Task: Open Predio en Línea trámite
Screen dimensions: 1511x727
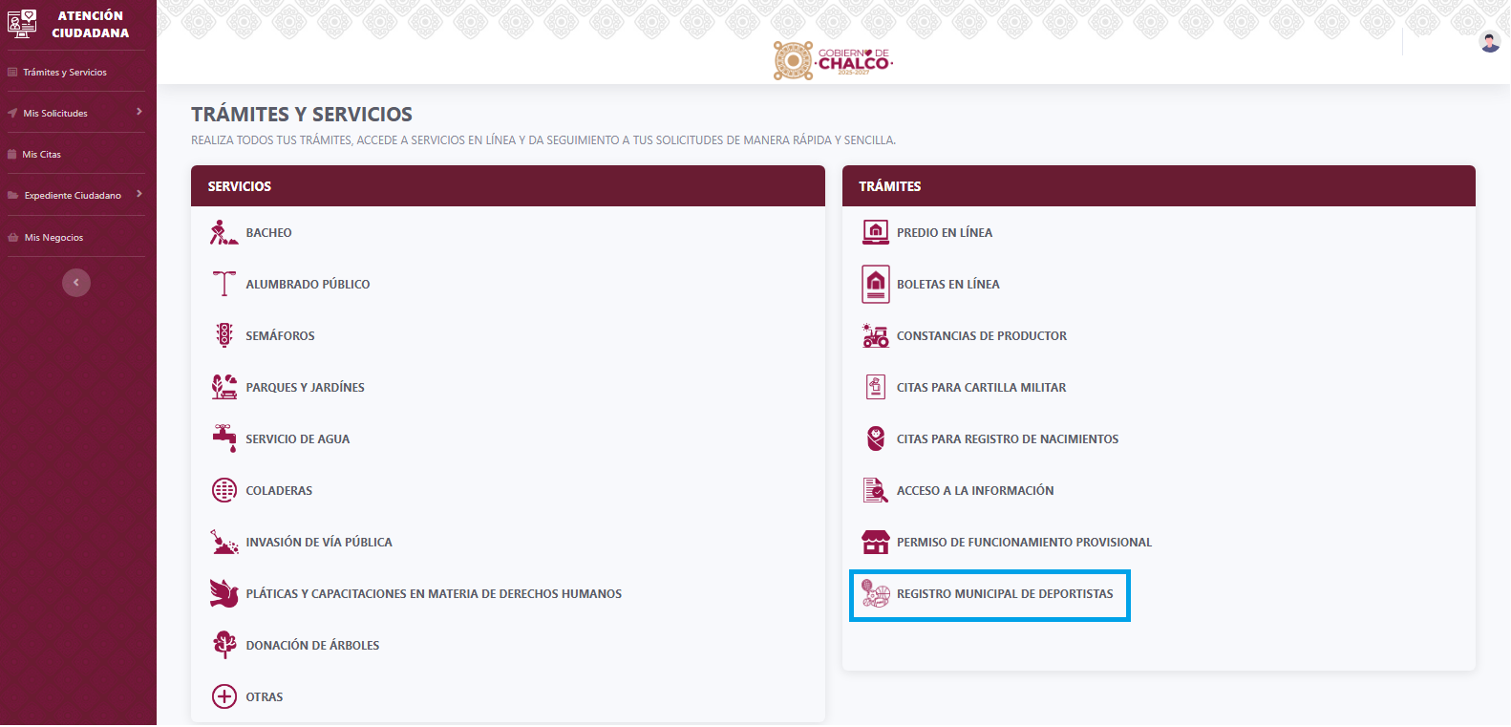Action: (945, 232)
